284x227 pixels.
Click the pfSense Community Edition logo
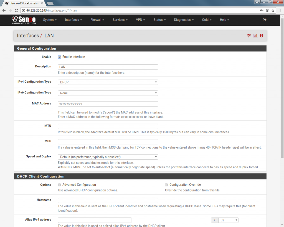24,20
